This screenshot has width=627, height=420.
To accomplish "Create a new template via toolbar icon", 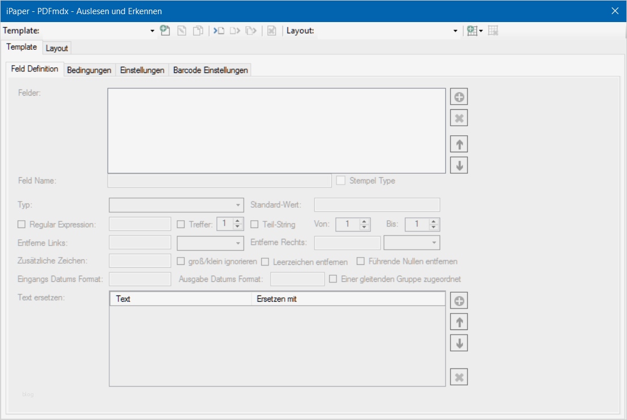I will (x=165, y=31).
